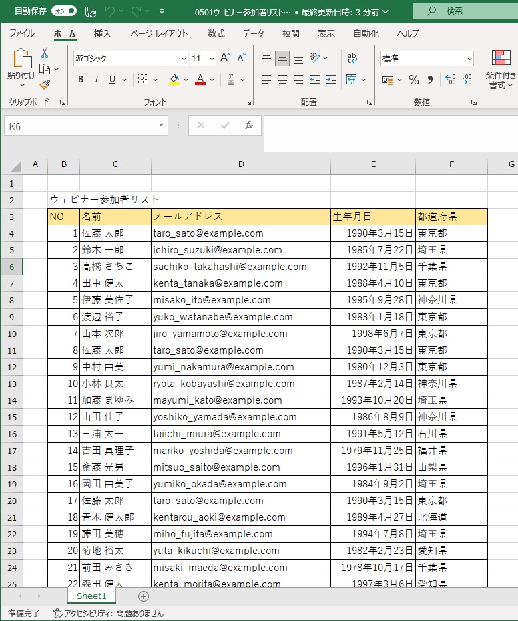Click the merge and center icon
The image size is (518, 621).
coord(351,80)
